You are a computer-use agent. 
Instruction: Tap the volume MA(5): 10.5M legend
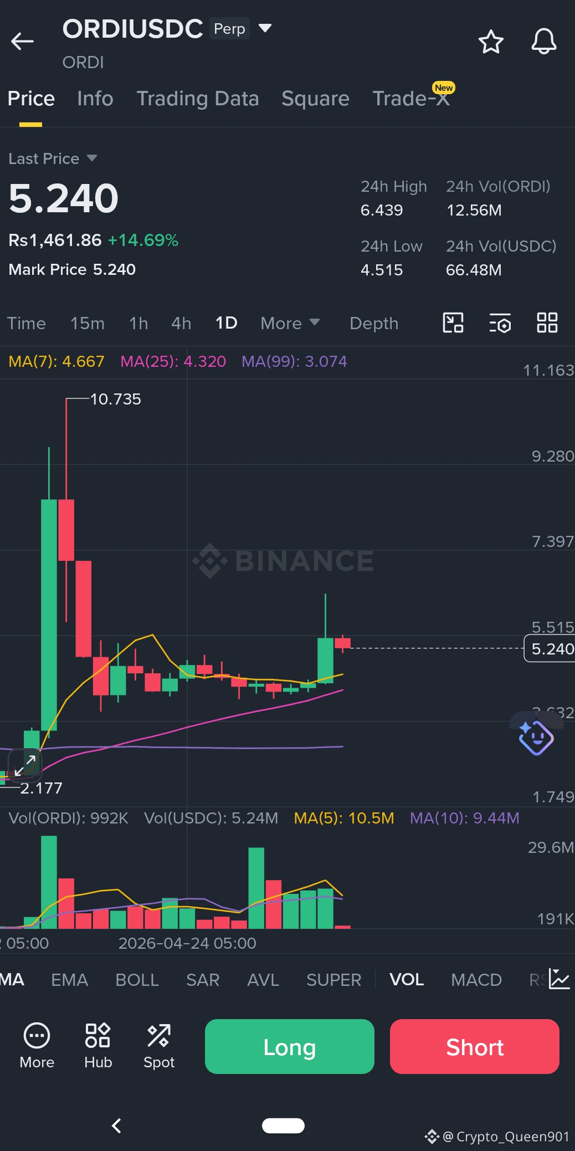pos(344,818)
